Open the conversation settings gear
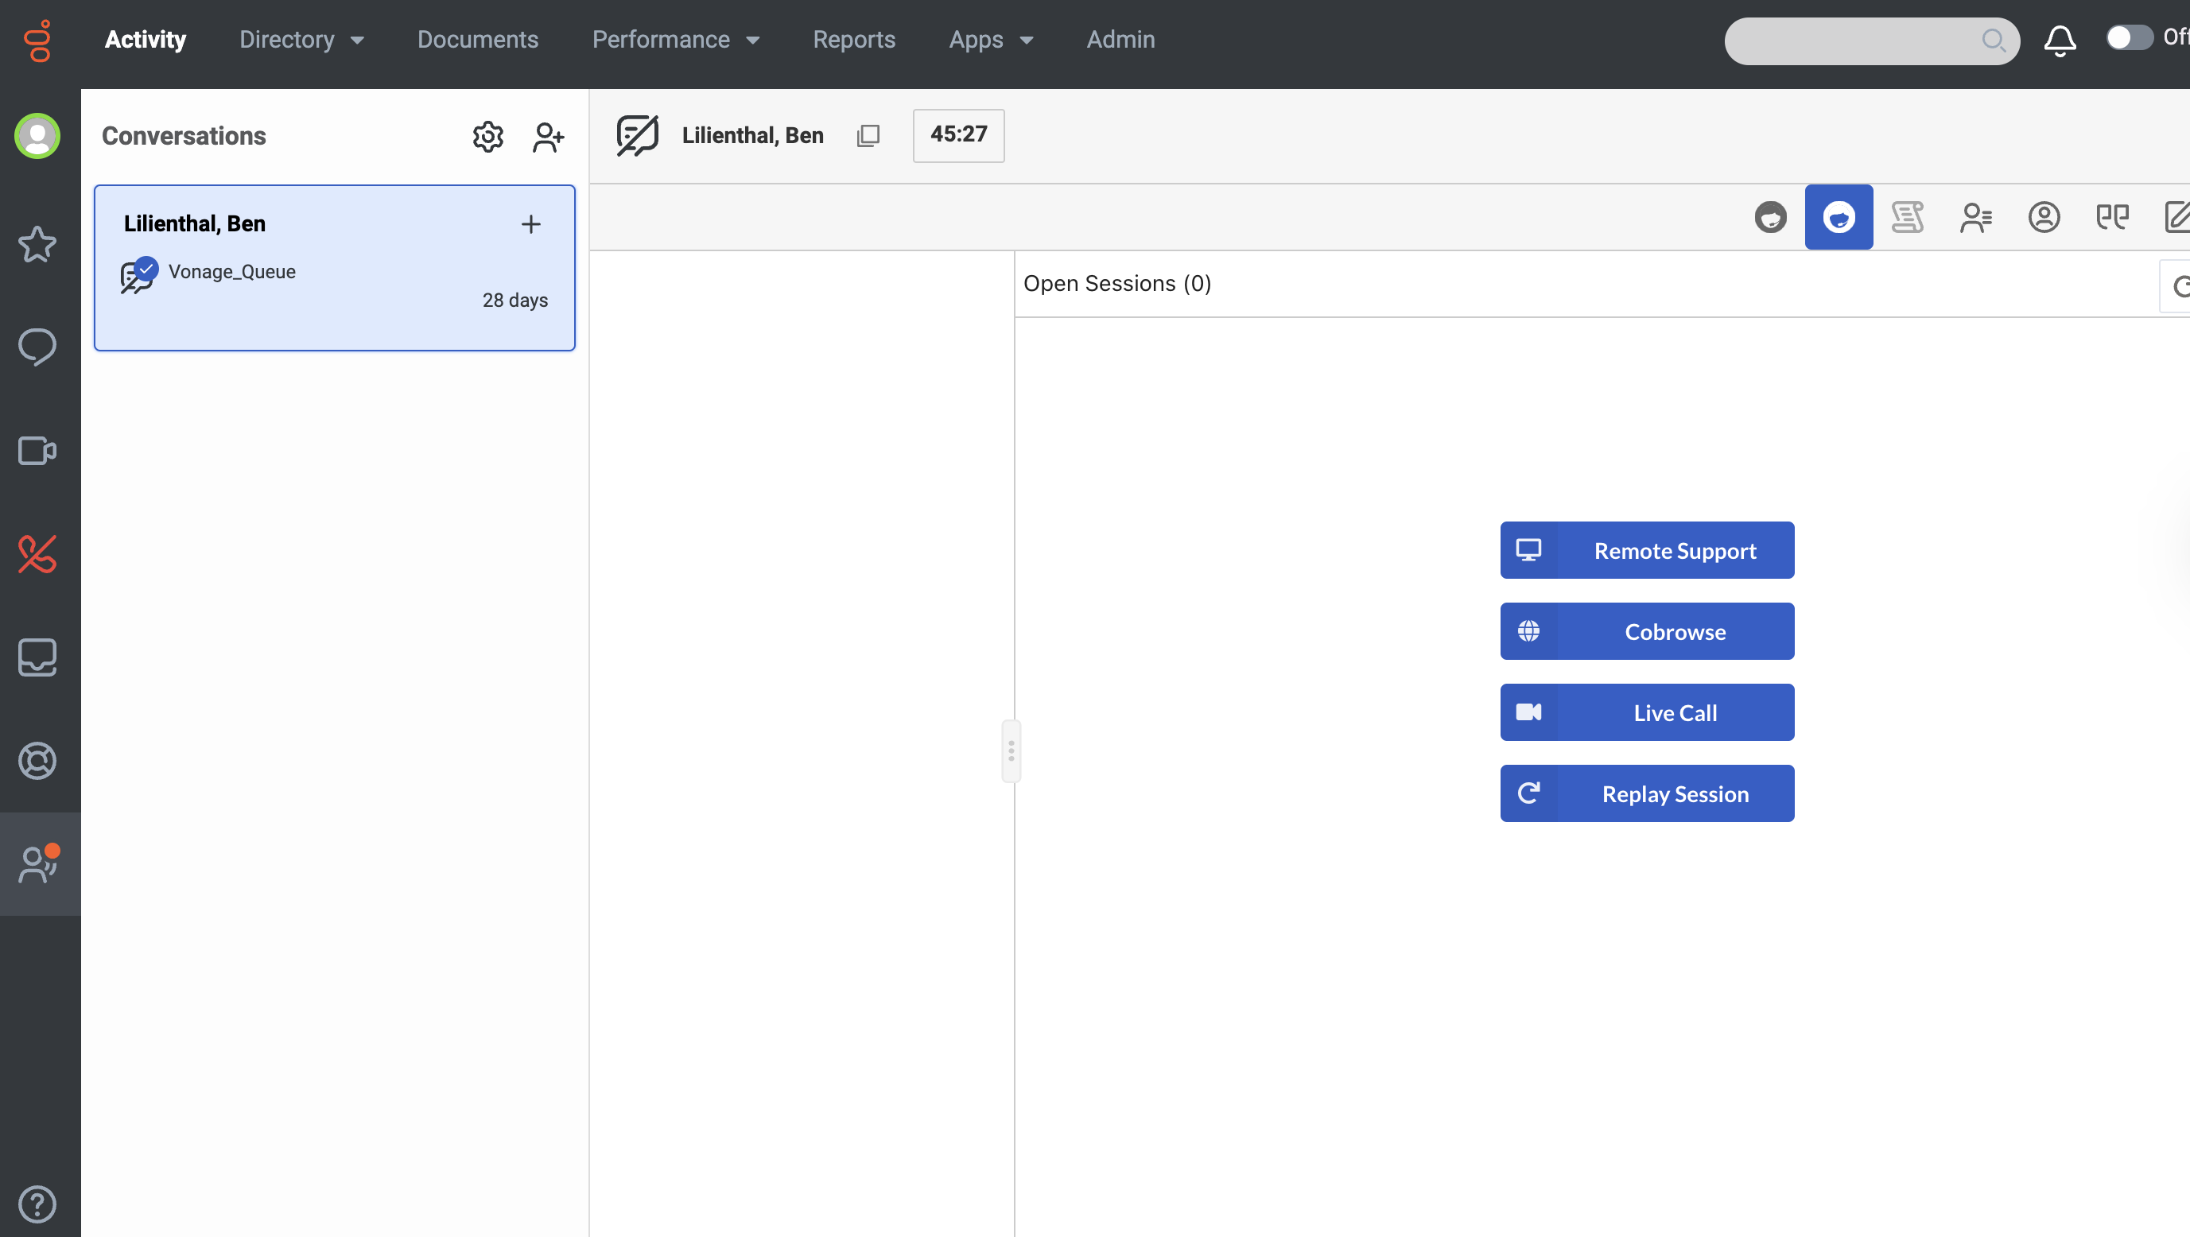The width and height of the screenshot is (2190, 1237). pos(488,136)
